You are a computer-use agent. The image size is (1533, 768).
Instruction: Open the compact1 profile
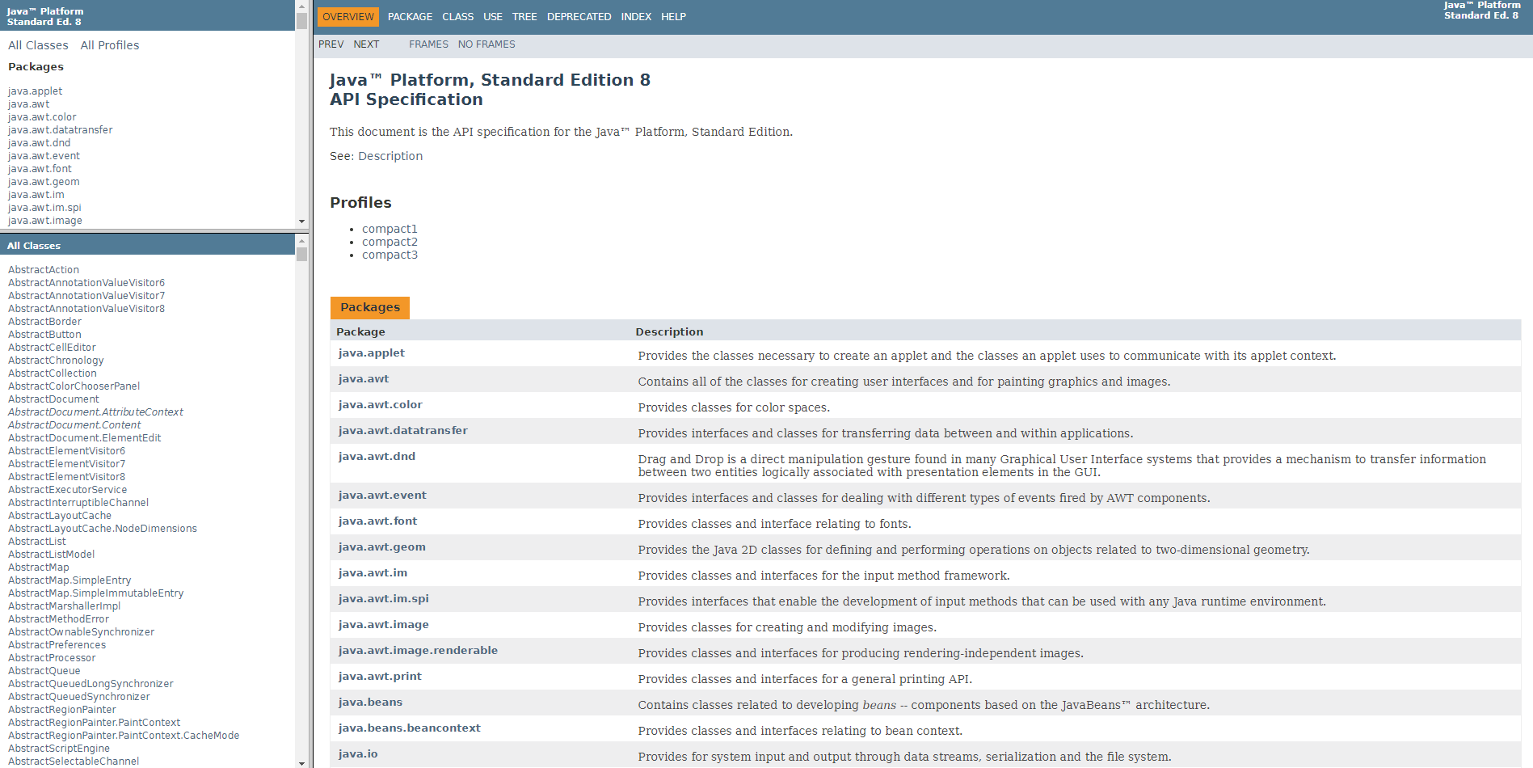point(390,229)
